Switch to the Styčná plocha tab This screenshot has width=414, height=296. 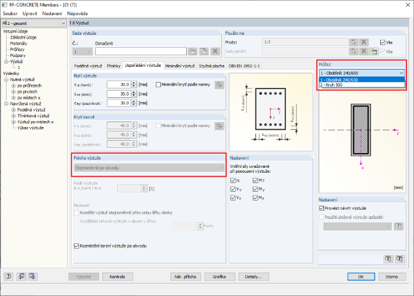(211, 66)
